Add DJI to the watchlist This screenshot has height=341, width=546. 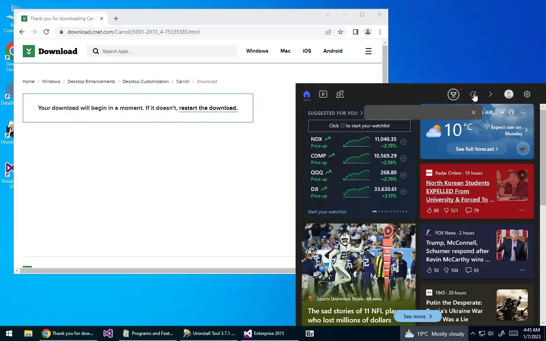pyautogui.click(x=403, y=192)
